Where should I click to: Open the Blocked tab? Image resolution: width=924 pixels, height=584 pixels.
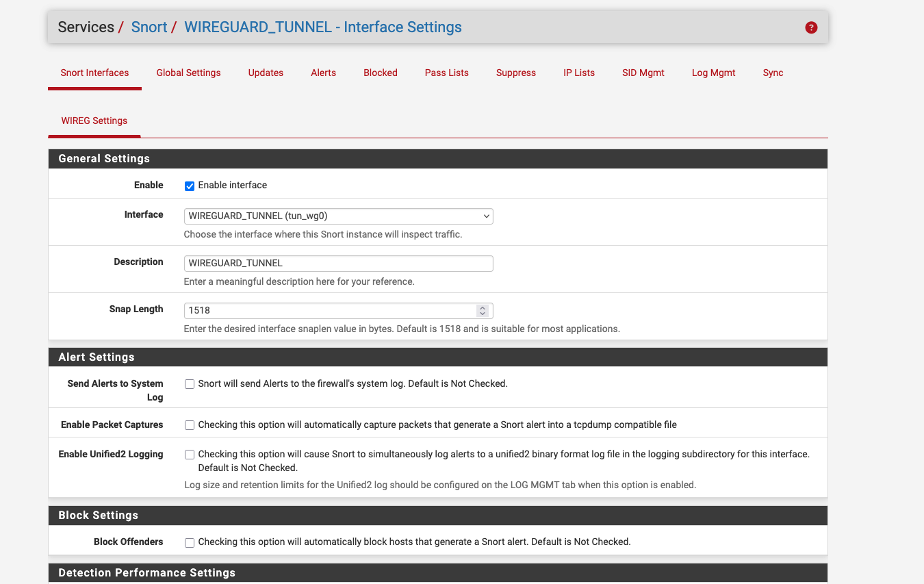380,73
